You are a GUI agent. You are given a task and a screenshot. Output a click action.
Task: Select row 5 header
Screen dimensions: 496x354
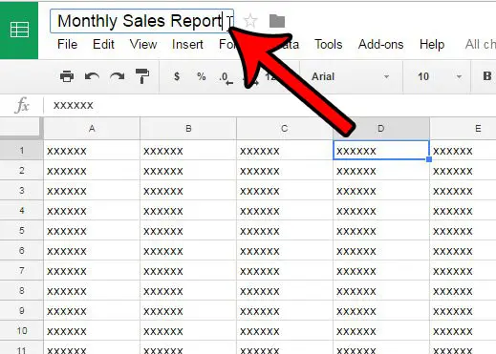click(x=21, y=230)
